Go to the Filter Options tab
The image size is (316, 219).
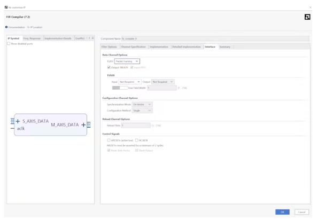109,46
